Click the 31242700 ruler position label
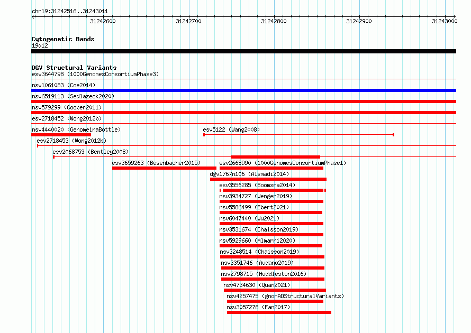The width and height of the screenshot is (471, 333). coord(188,21)
